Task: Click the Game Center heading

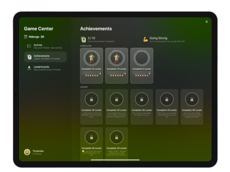Action: [x=39, y=29]
